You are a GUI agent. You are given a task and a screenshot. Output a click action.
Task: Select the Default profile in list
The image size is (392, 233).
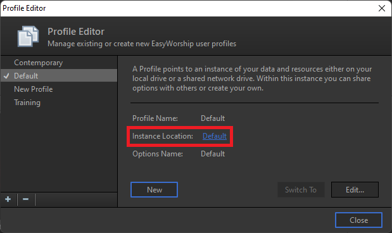59,75
